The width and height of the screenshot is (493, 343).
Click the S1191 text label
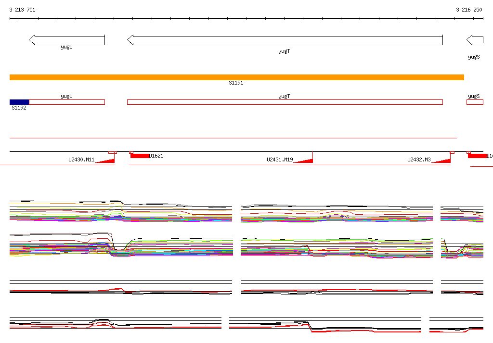[236, 83]
